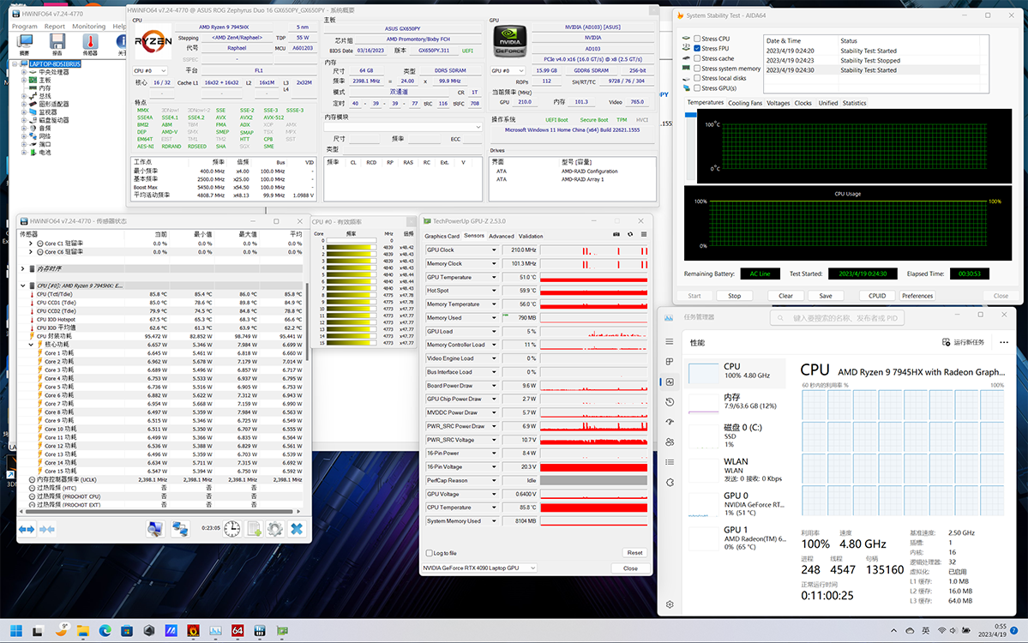Image resolution: width=1028 pixels, height=643 pixels.
Task: Open the Monitoring menu in HWiNFO64
Action: pos(88,27)
